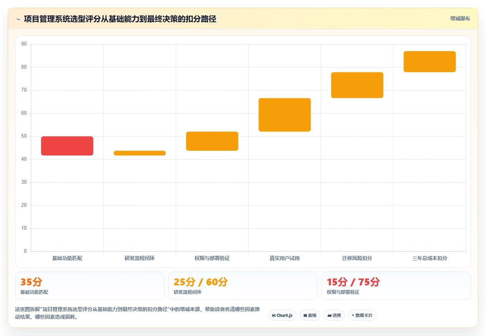
Task: Select the thin orange 研发流程闭环 bar
Action: pyautogui.click(x=140, y=153)
